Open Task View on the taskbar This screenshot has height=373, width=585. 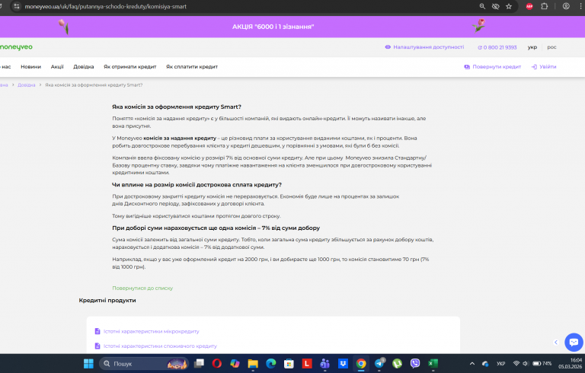point(200,364)
